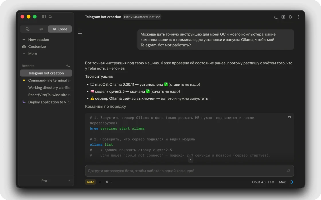This screenshot has height=200, width=321.
Task: Click the 'Команды по порядку' heading
Action: (105, 107)
